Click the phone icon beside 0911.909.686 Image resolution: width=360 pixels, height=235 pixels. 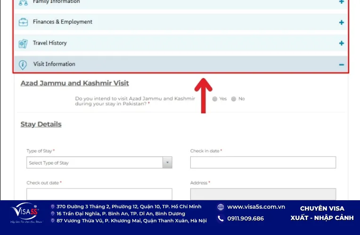[x=221, y=219]
